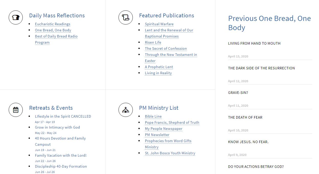The width and height of the screenshot is (319, 174).
Task: Read The Secret of Confession publication
Action: (166, 48)
